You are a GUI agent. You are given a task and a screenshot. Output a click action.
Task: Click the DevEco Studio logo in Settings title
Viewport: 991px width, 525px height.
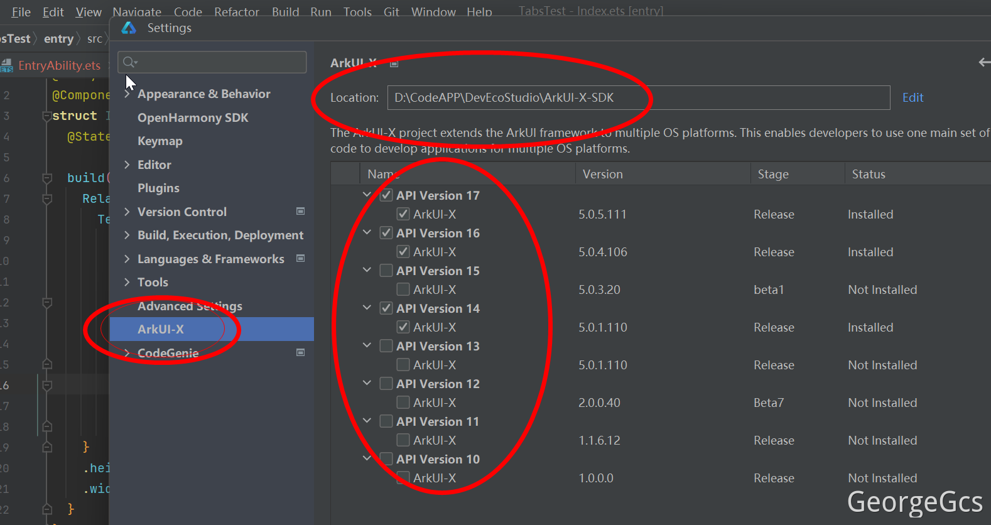129,28
